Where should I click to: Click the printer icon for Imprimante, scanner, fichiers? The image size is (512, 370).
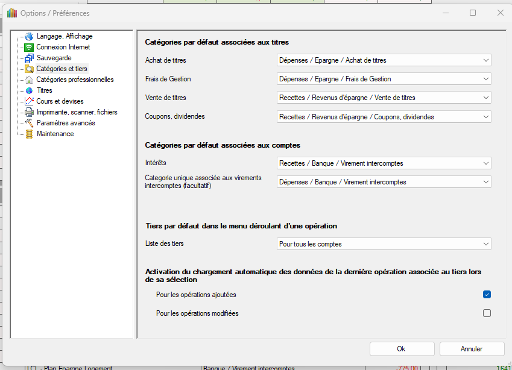point(29,112)
